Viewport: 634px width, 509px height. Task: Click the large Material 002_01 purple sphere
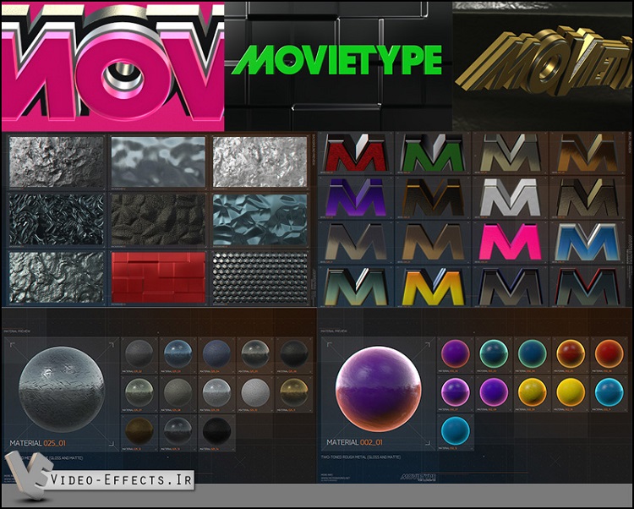pos(379,389)
